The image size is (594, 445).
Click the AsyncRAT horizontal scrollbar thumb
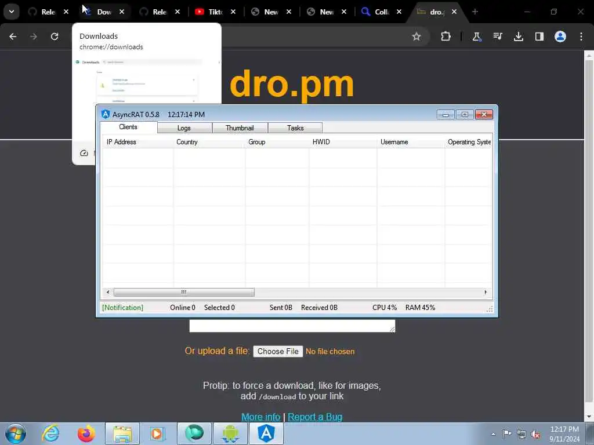184,292
